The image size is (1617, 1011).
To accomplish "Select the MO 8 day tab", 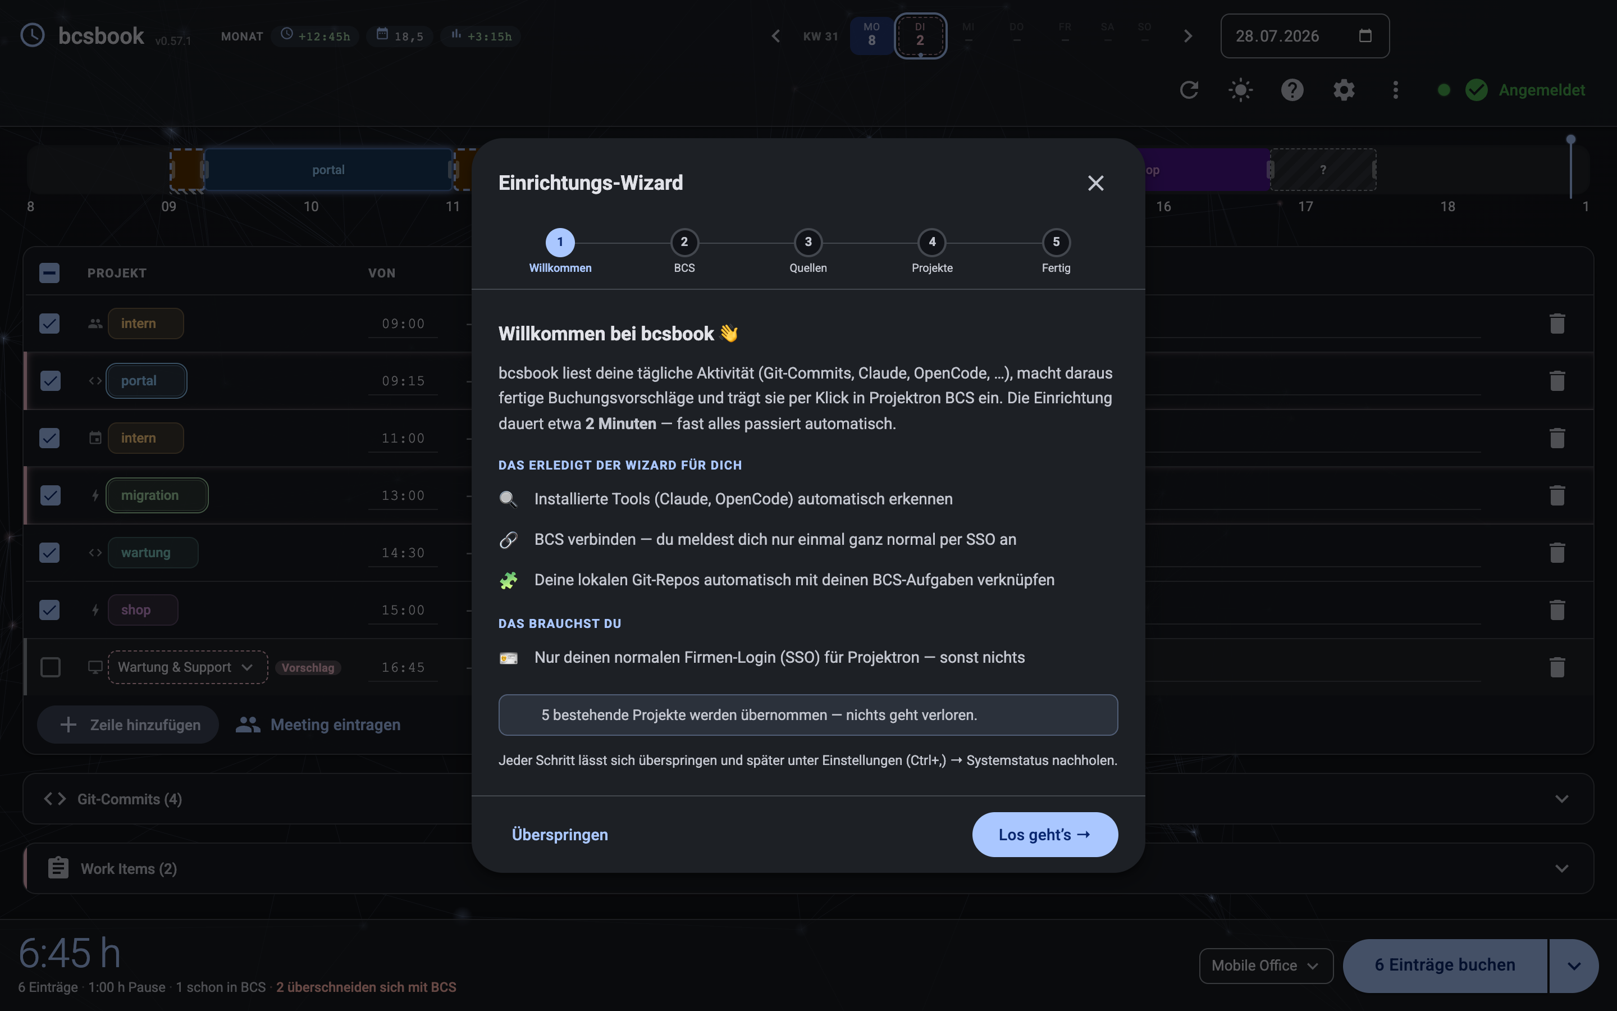I will click(871, 35).
